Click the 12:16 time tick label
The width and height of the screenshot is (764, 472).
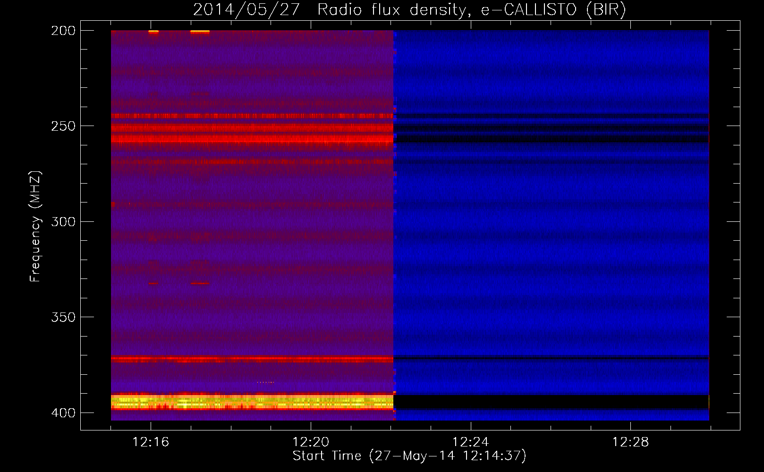click(151, 442)
